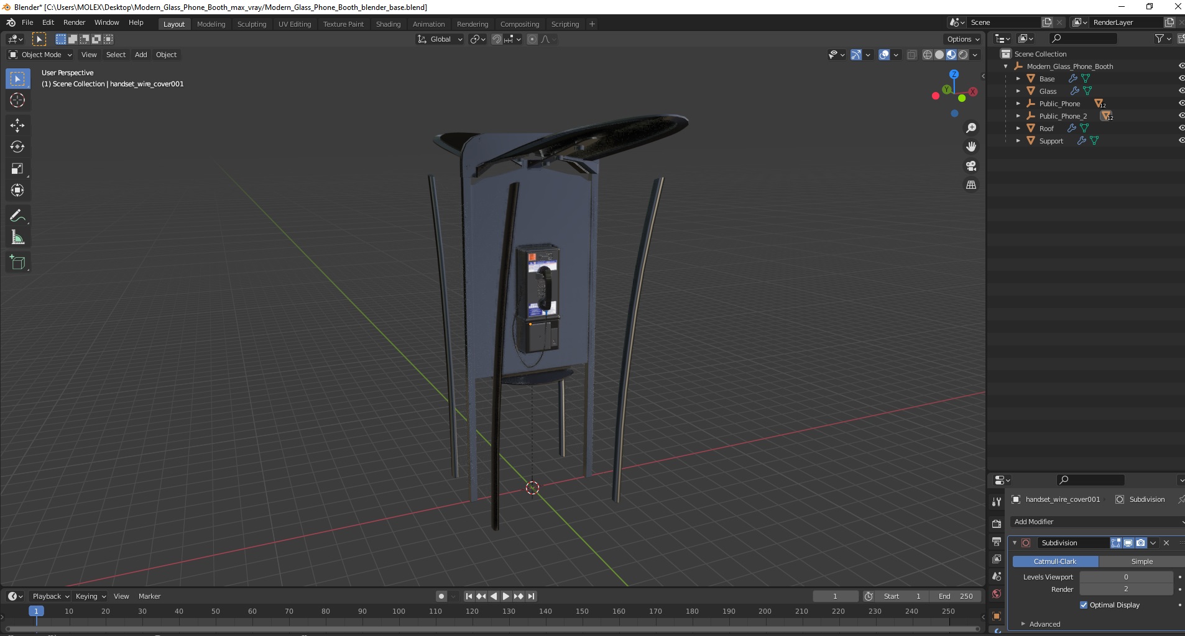Screen dimensions: 1185x636
Task: Open the Render properties tab
Action: pos(997,524)
